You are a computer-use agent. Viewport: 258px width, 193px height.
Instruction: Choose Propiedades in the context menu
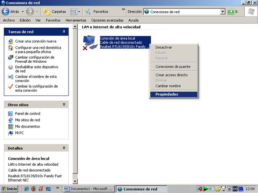[x=174, y=94]
